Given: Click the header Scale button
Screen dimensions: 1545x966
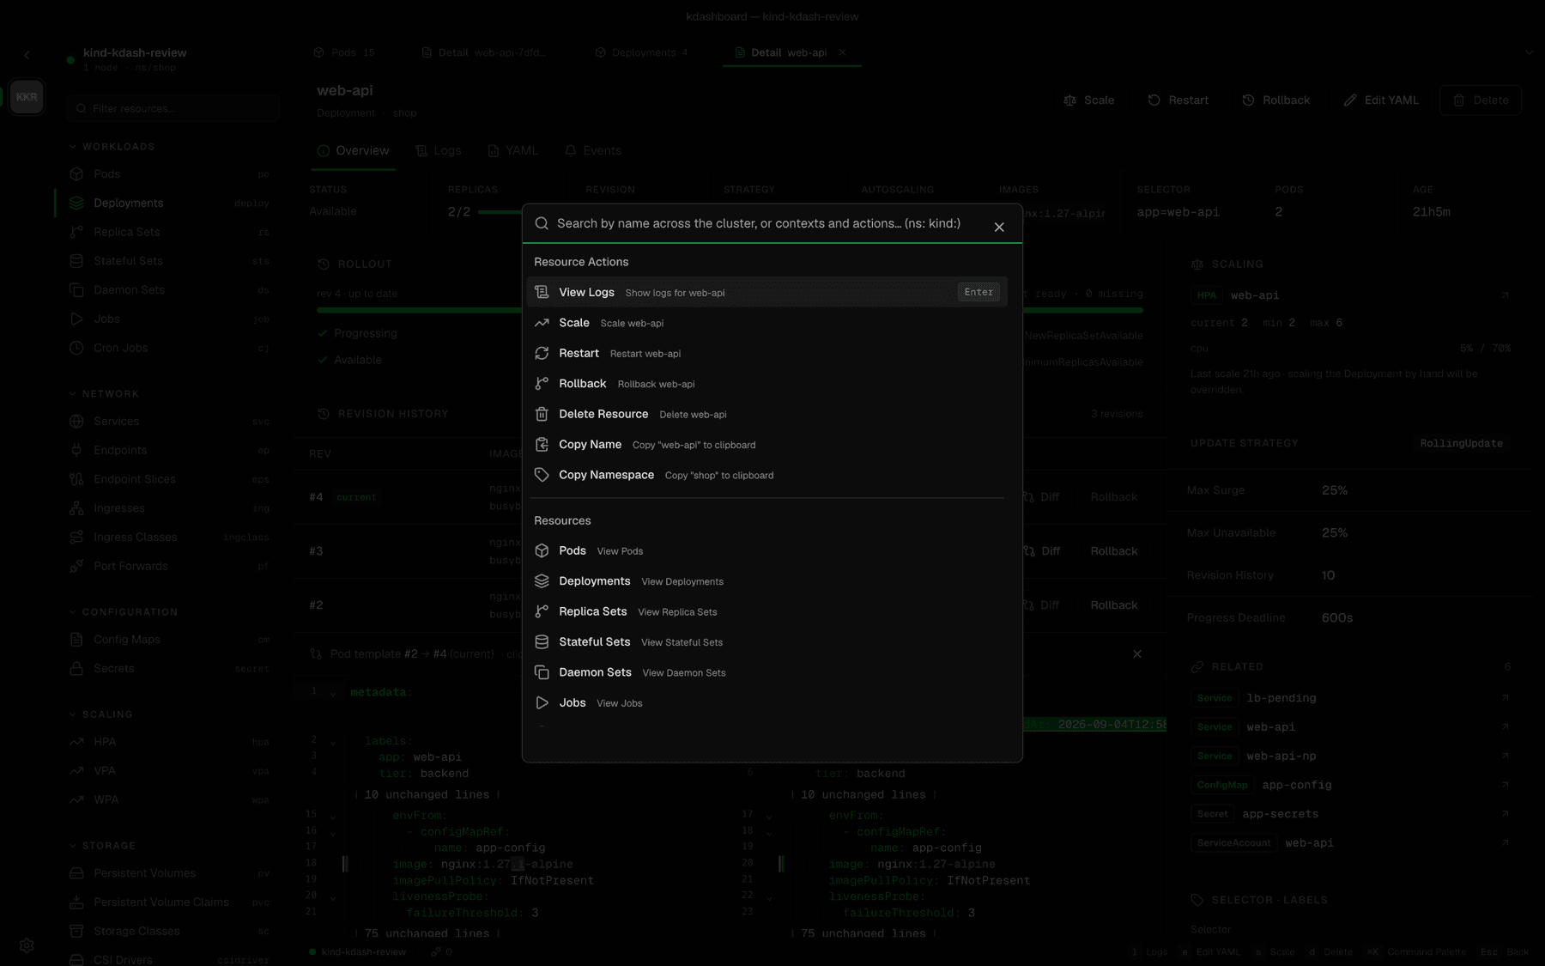Looking at the screenshot, I should pyautogui.click(x=1088, y=100).
